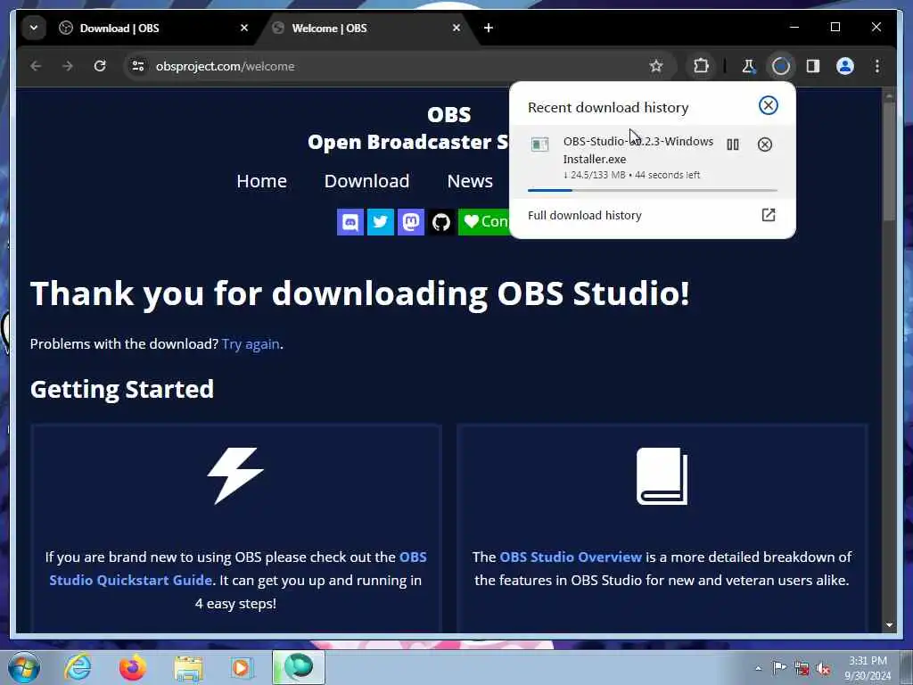This screenshot has width=913, height=685.
Task: Open the Chrome profile avatar
Action: (x=845, y=66)
